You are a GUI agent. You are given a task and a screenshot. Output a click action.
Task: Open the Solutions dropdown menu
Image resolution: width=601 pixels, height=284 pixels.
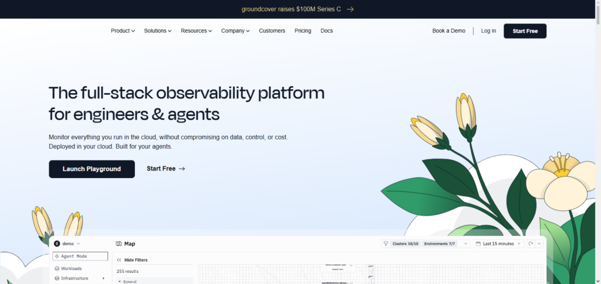pos(157,31)
